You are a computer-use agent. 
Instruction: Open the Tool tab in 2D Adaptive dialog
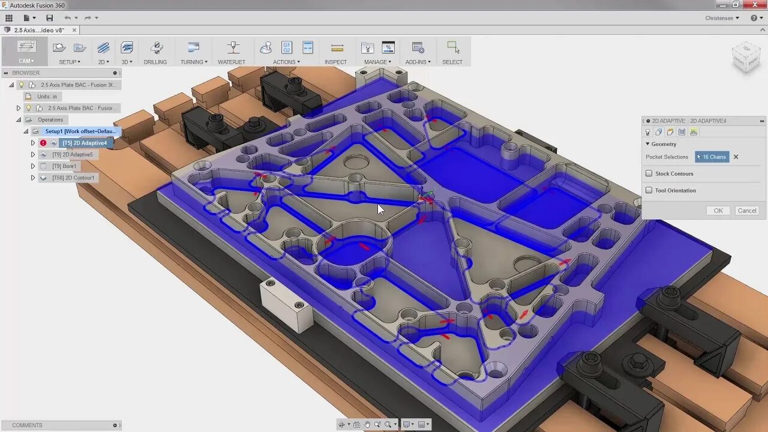648,132
